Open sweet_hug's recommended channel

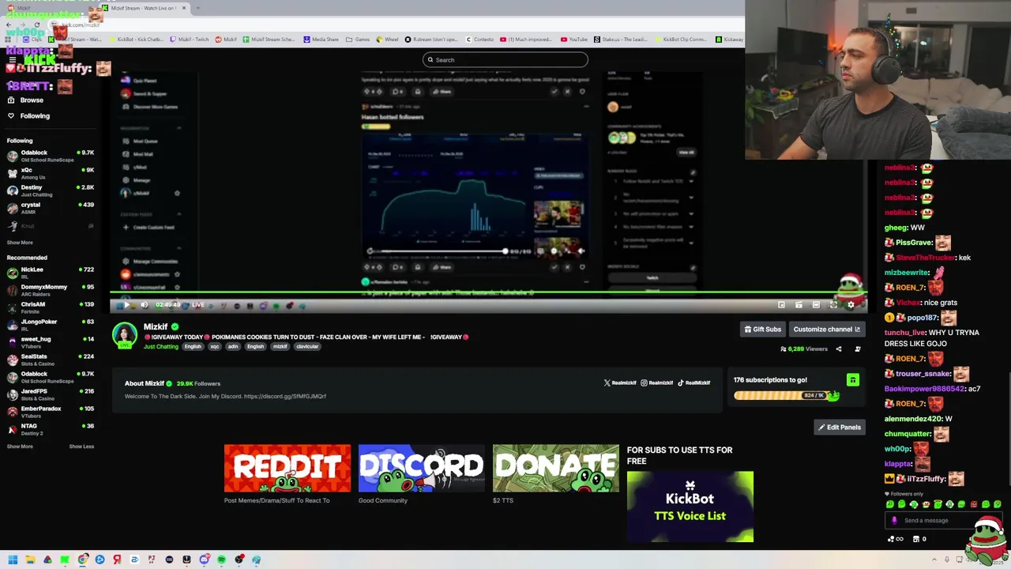pos(50,342)
